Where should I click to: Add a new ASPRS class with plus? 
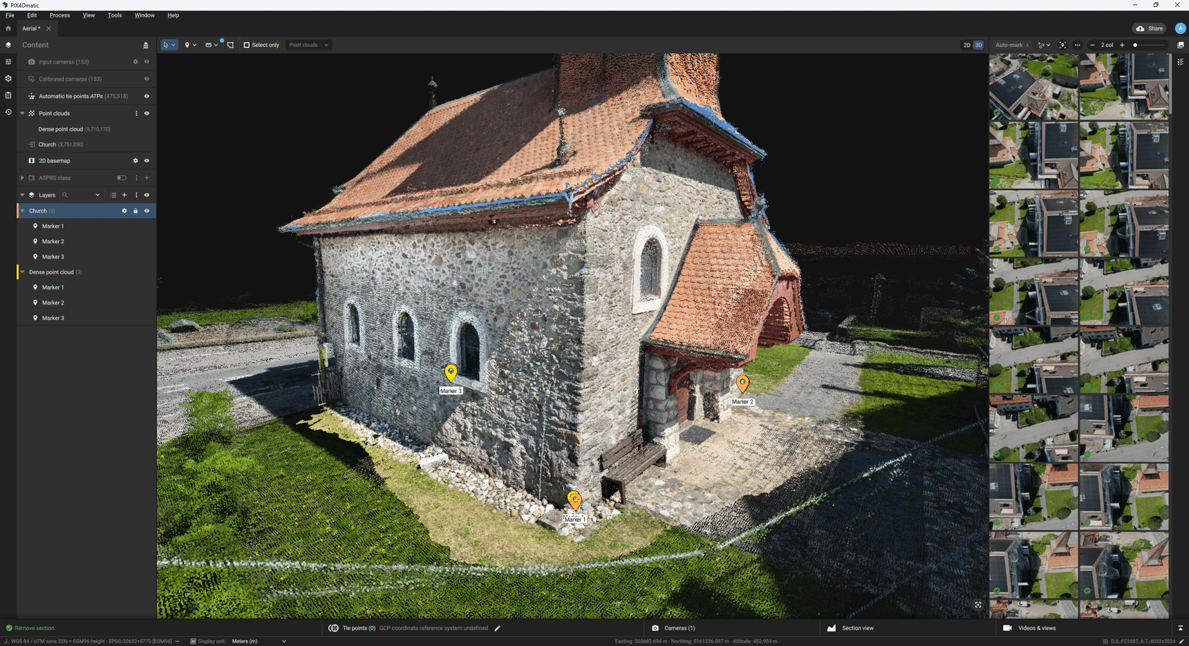coord(147,178)
